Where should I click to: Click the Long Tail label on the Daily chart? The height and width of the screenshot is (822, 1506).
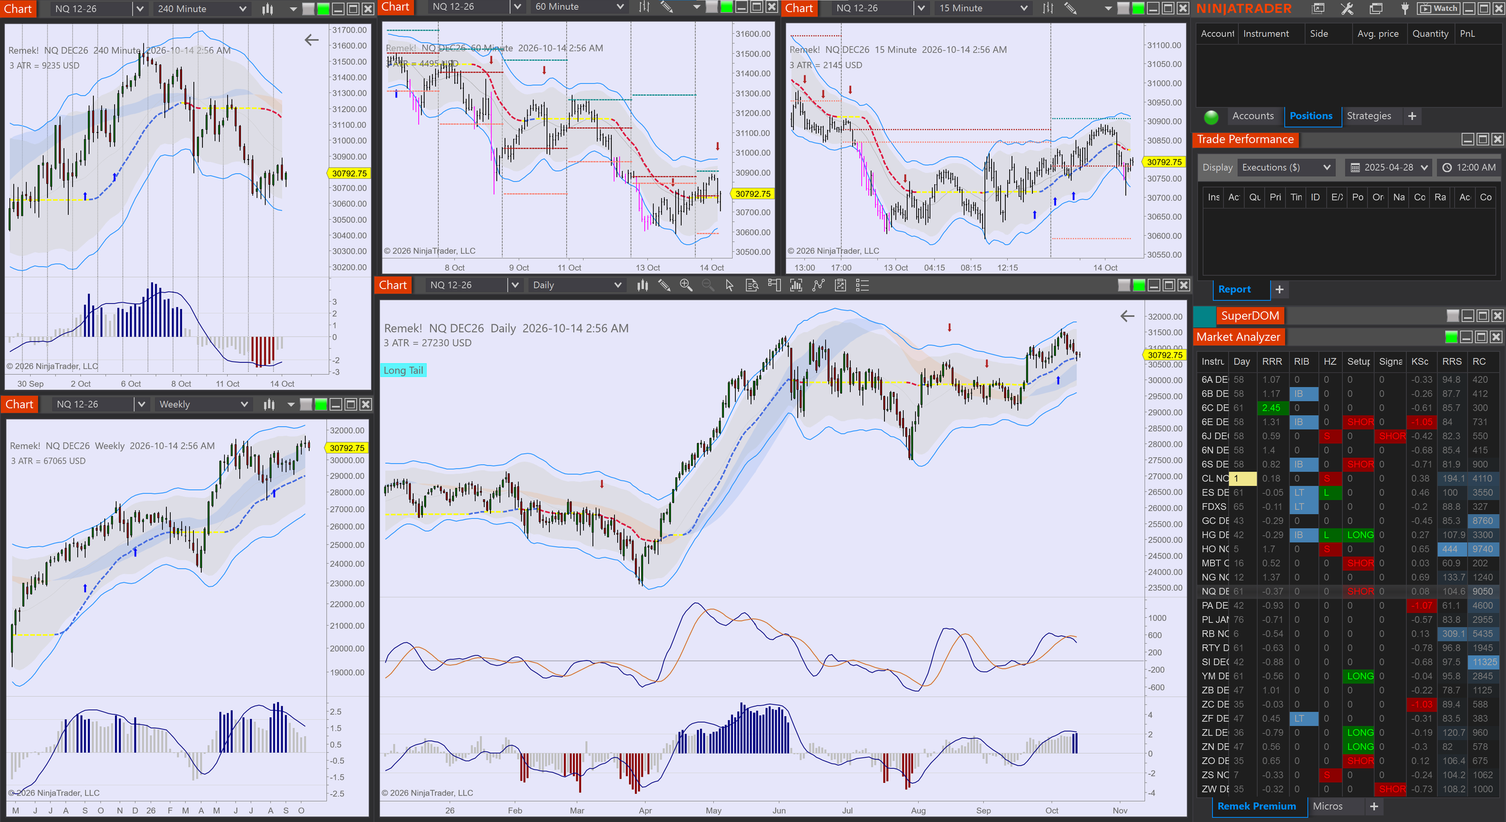[403, 370]
